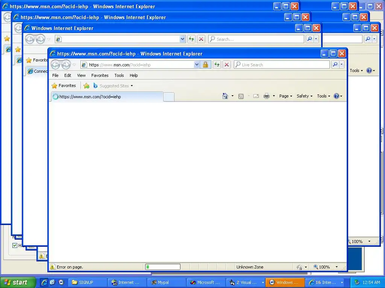
Task: Open the Edit menu
Action: pyautogui.click(x=68, y=75)
